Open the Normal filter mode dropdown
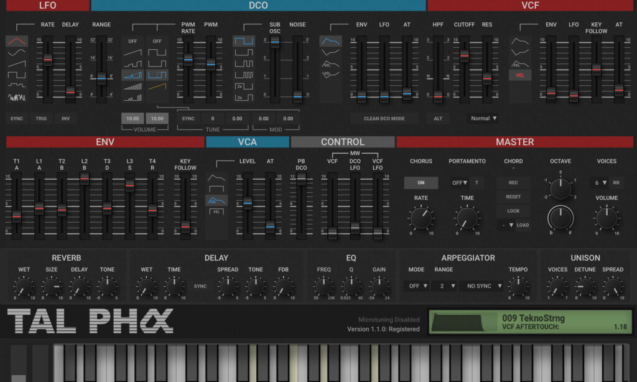Screen dimensions: 637x382 pyautogui.click(x=483, y=118)
